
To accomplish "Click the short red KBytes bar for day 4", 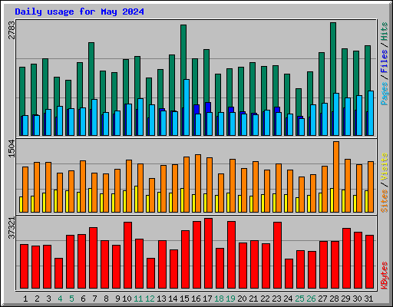I will click(58, 273).
